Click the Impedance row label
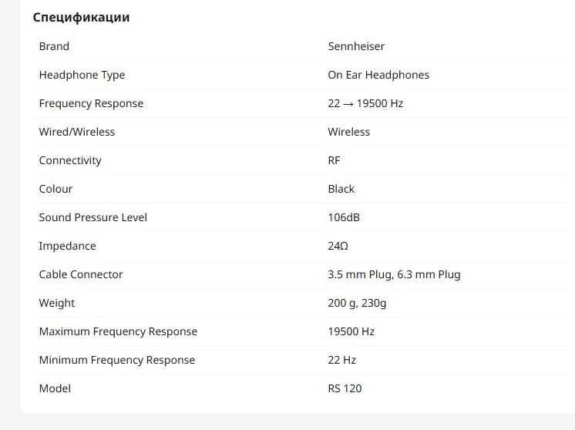Viewport: 575px width, 430px height. pyautogui.click(x=68, y=246)
